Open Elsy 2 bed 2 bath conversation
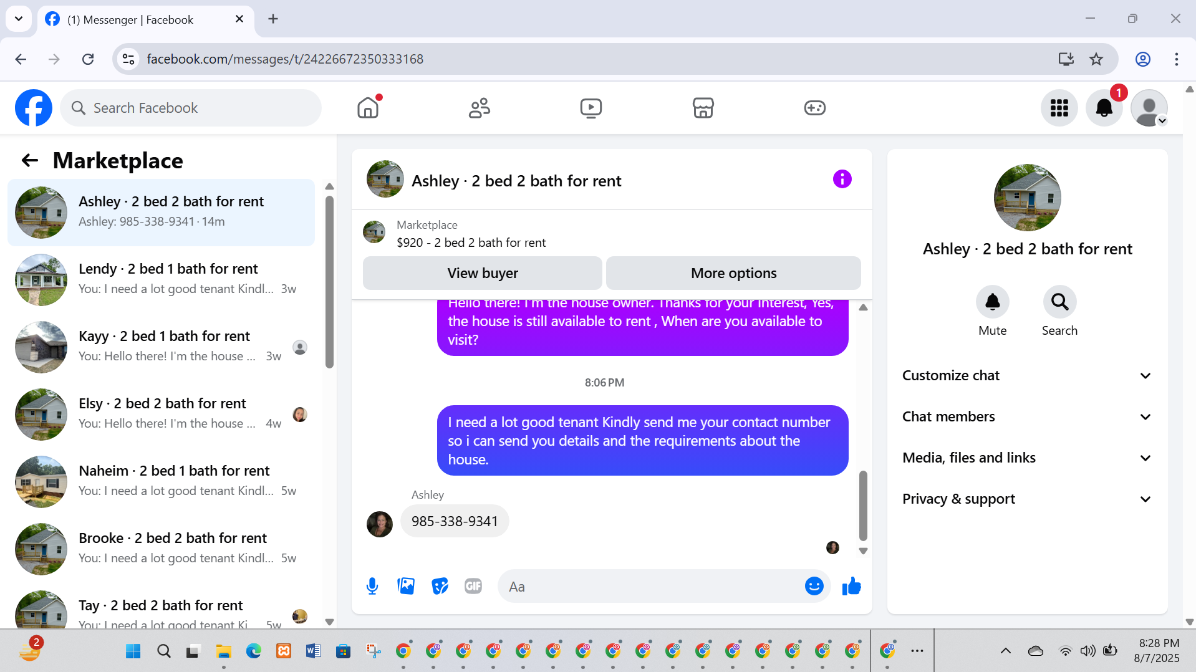The height and width of the screenshot is (672, 1196). (161, 415)
